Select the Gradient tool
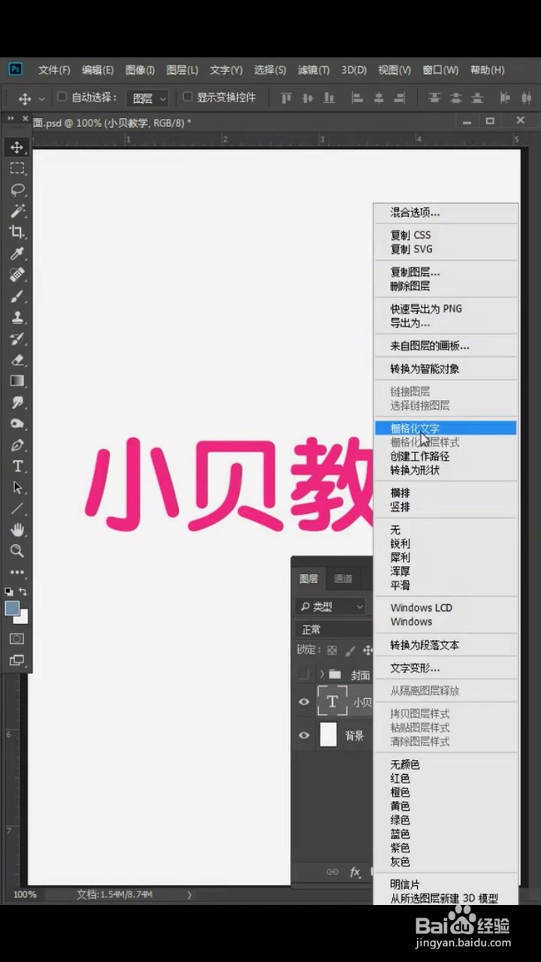Image resolution: width=541 pixels, height=962 pixels. tap(17, 381)
